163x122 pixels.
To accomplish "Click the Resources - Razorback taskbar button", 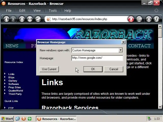I will click(56, 119).
